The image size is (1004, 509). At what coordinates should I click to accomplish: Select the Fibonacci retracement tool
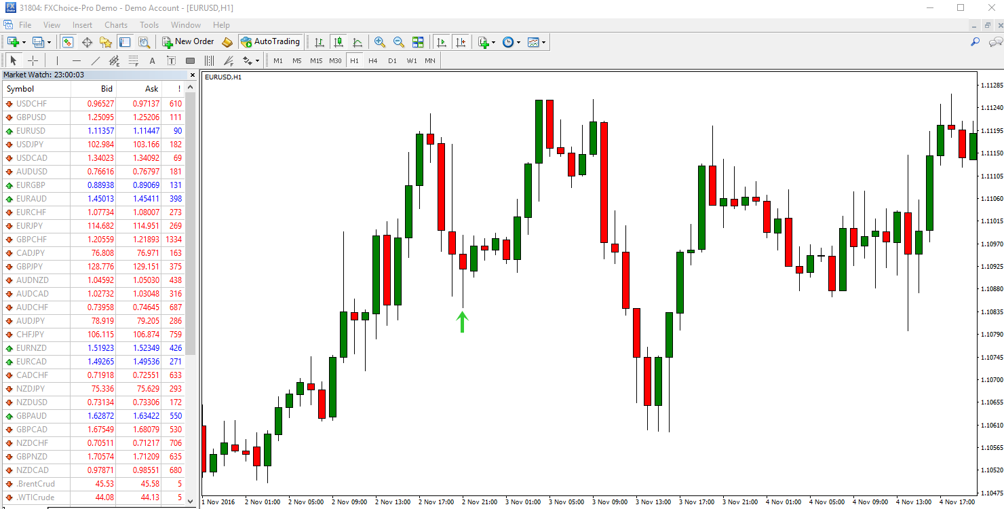(x=134, y=61)
